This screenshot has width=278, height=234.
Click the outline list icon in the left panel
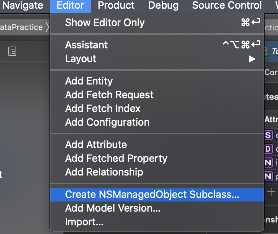point(12,51)
